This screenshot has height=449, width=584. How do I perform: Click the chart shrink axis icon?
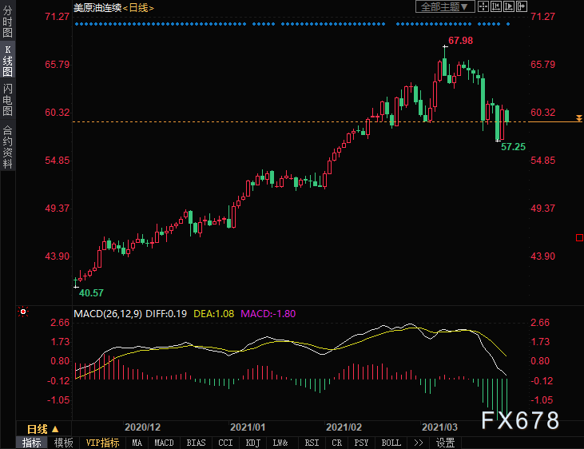click(496, 6)
